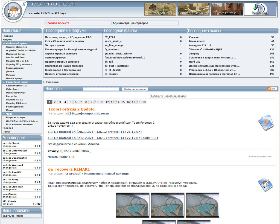Screen dimensions: 280x224
Task: Open Читать полную link for TF2 update
Action: tap(59, 157)
